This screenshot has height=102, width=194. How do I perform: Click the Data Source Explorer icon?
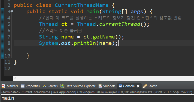[x=62, y=86]
